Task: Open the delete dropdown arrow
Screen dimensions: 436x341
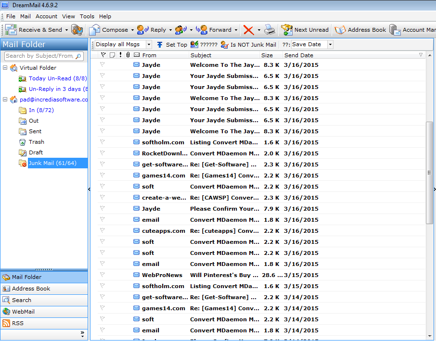Action: [x=259, y=30]
